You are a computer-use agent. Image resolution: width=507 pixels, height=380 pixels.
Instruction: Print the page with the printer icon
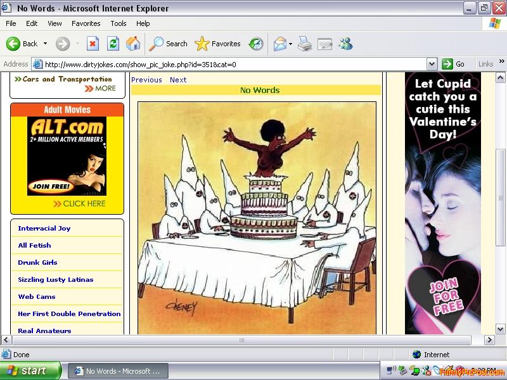tap(305, 44)
